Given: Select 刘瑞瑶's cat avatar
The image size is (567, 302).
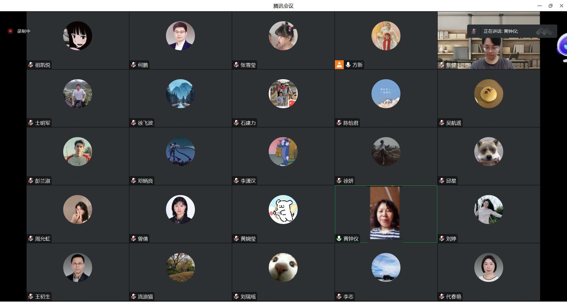Looking at the screenshot, I should pyautogui.click(x=283, y=267).
